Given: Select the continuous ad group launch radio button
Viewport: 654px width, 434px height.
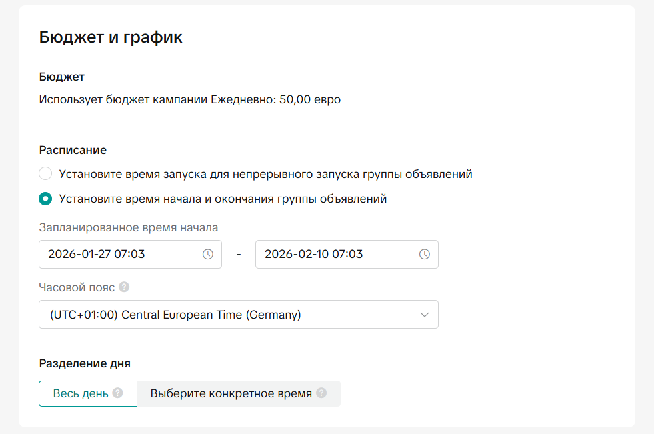Looking at the screenshot, I should (45, 174).
